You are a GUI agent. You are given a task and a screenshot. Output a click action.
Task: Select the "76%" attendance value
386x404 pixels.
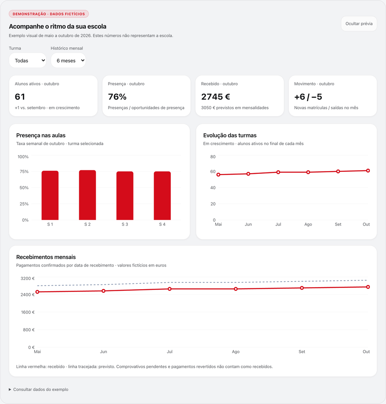click(x=117, y=97)
